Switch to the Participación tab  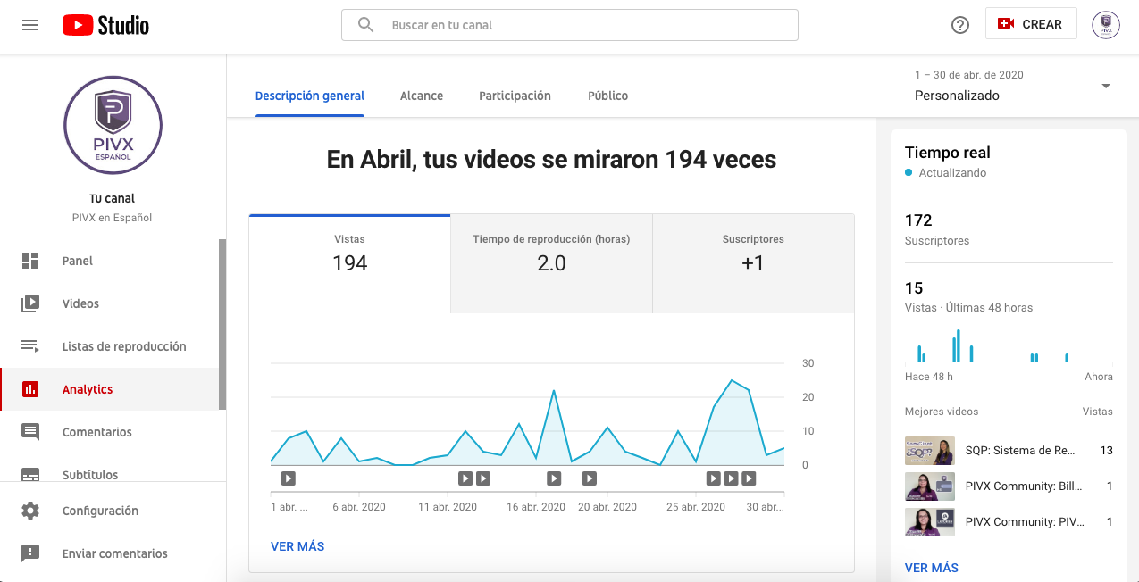point(515,96)
